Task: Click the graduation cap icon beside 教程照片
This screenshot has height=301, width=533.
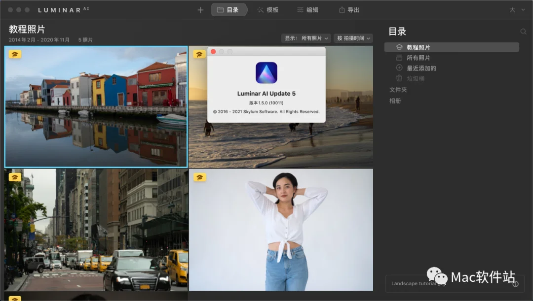Action: pyautogui.click(x=399, y=47)
